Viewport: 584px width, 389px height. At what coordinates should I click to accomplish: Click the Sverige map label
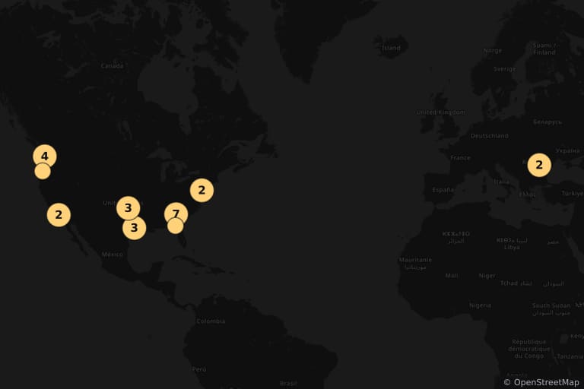pyautogui.click(x=505, y=69)
